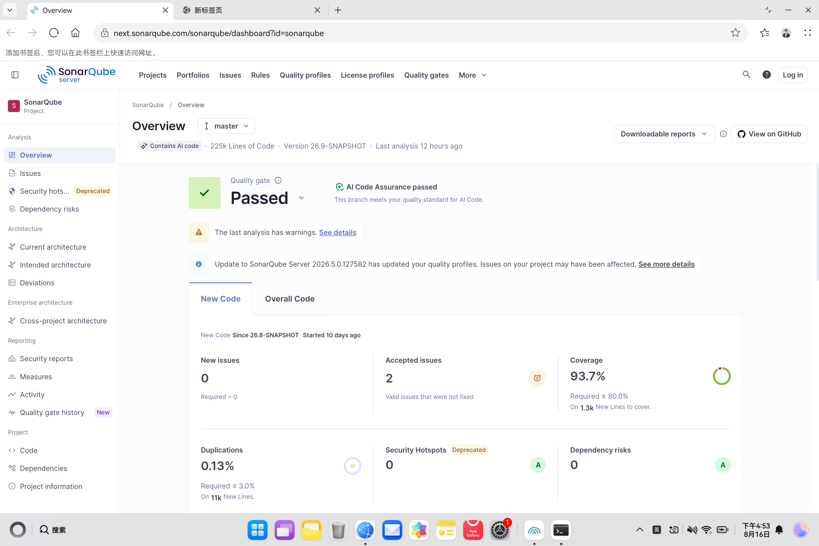
Task: Open Intended architecture in the sidebar
Action: tap(60, 265)
